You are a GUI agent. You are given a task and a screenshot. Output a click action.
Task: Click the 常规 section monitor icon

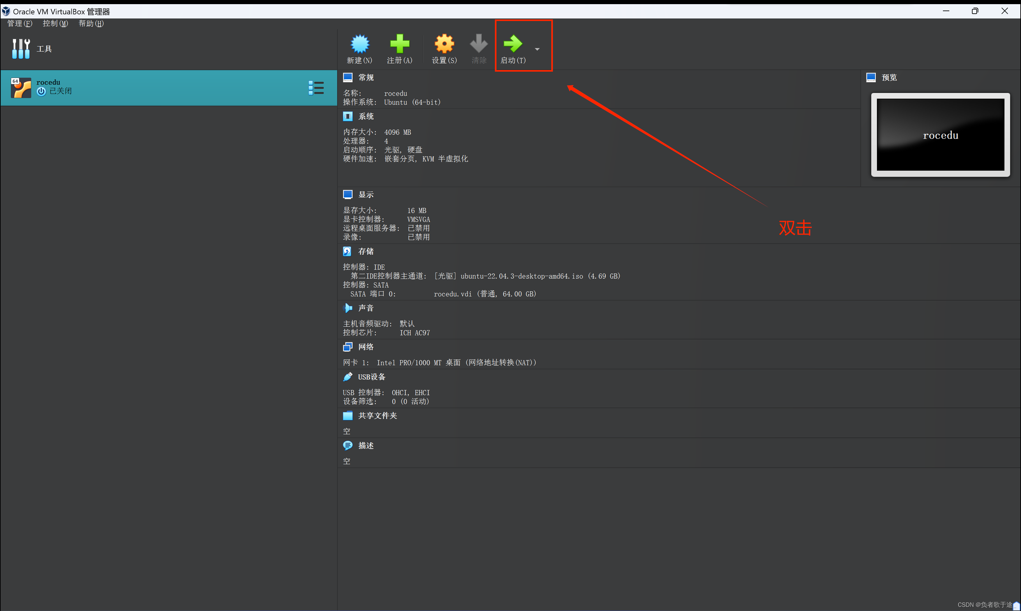pyautogui.click(x=348, y=77)
